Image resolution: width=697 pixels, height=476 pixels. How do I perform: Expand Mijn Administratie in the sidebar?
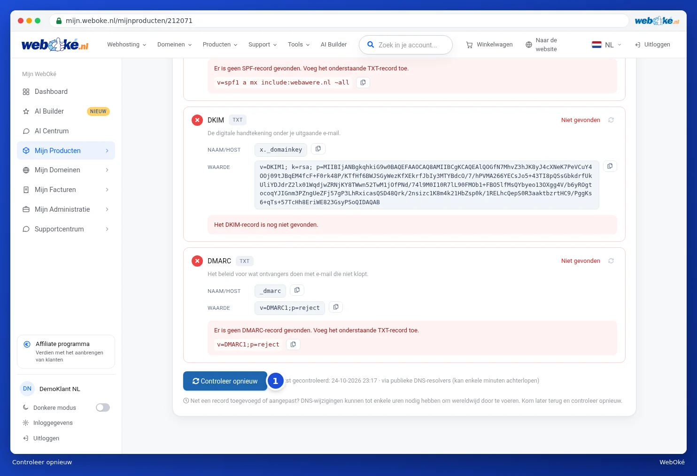coord(66,209)
